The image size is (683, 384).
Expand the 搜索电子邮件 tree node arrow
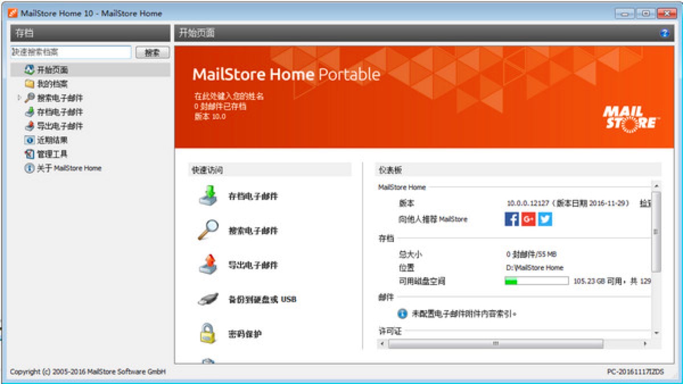[19, 98]
